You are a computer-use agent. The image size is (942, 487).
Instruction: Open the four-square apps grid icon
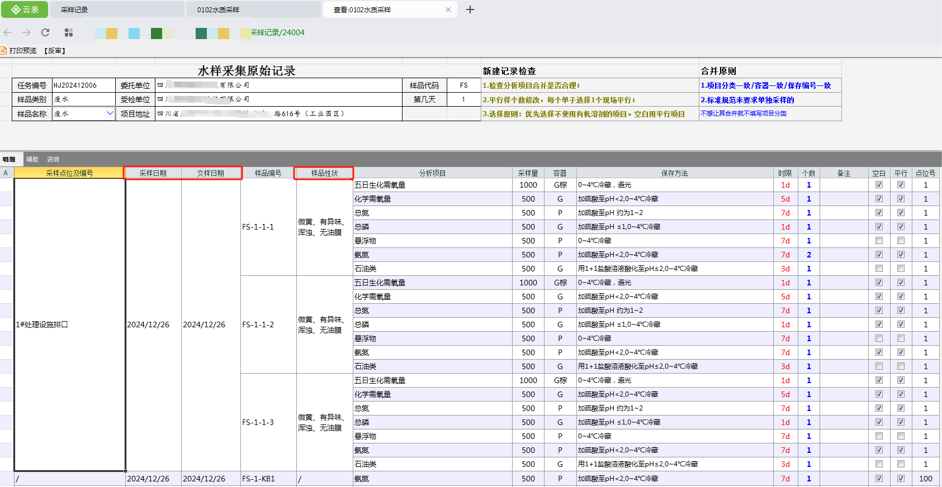(x=69, y=32)
